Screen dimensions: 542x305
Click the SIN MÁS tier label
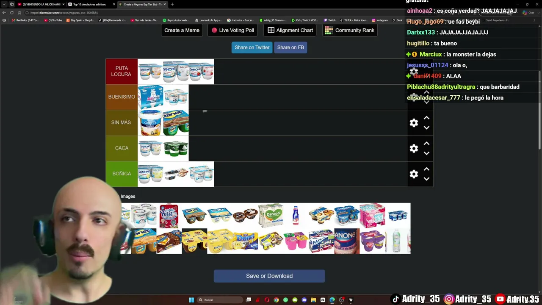pyautogui.click(x=122, y=123)
